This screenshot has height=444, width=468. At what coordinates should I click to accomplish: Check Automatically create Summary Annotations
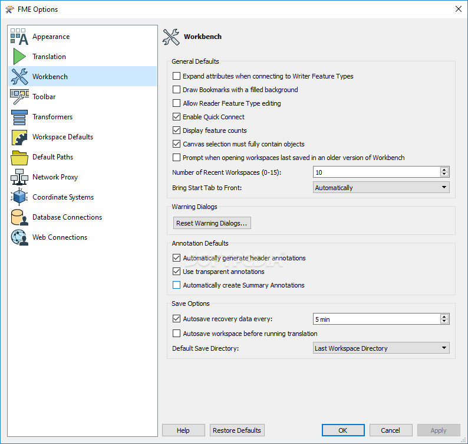click(176, 285)
